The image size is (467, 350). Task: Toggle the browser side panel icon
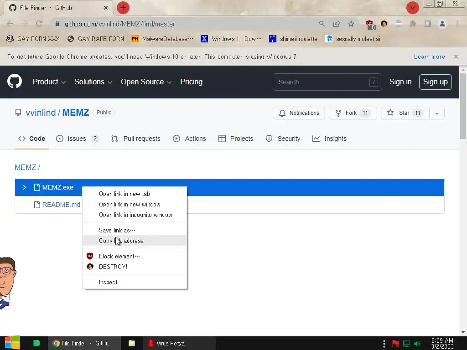428,24
